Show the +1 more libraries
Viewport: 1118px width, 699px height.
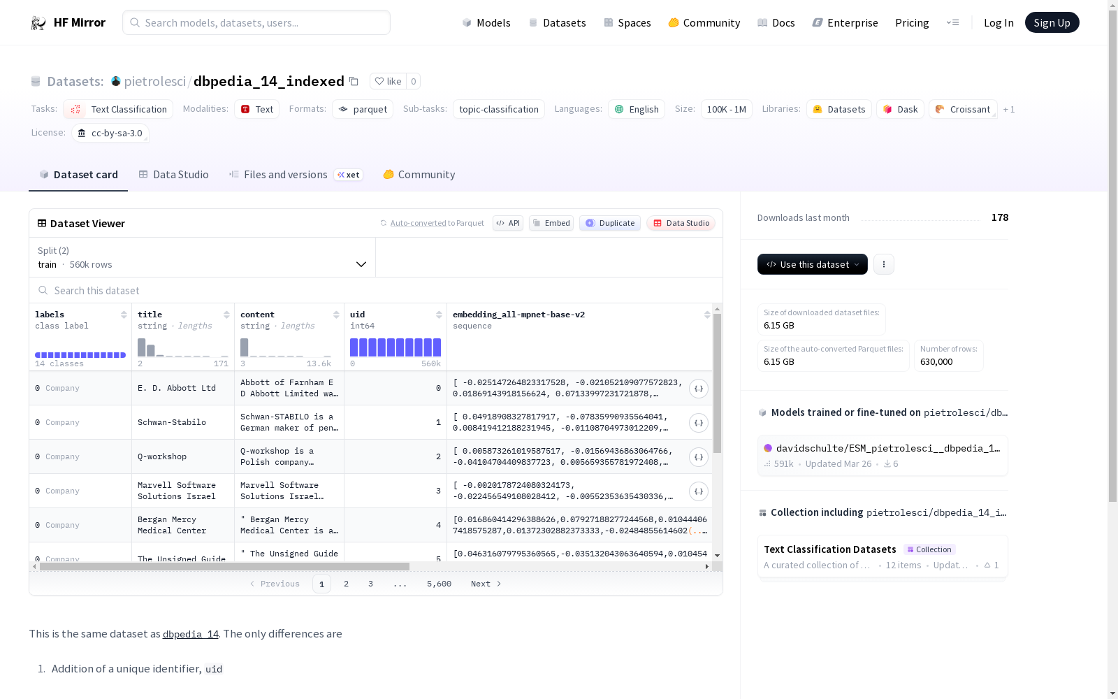tap(1009, 110)
